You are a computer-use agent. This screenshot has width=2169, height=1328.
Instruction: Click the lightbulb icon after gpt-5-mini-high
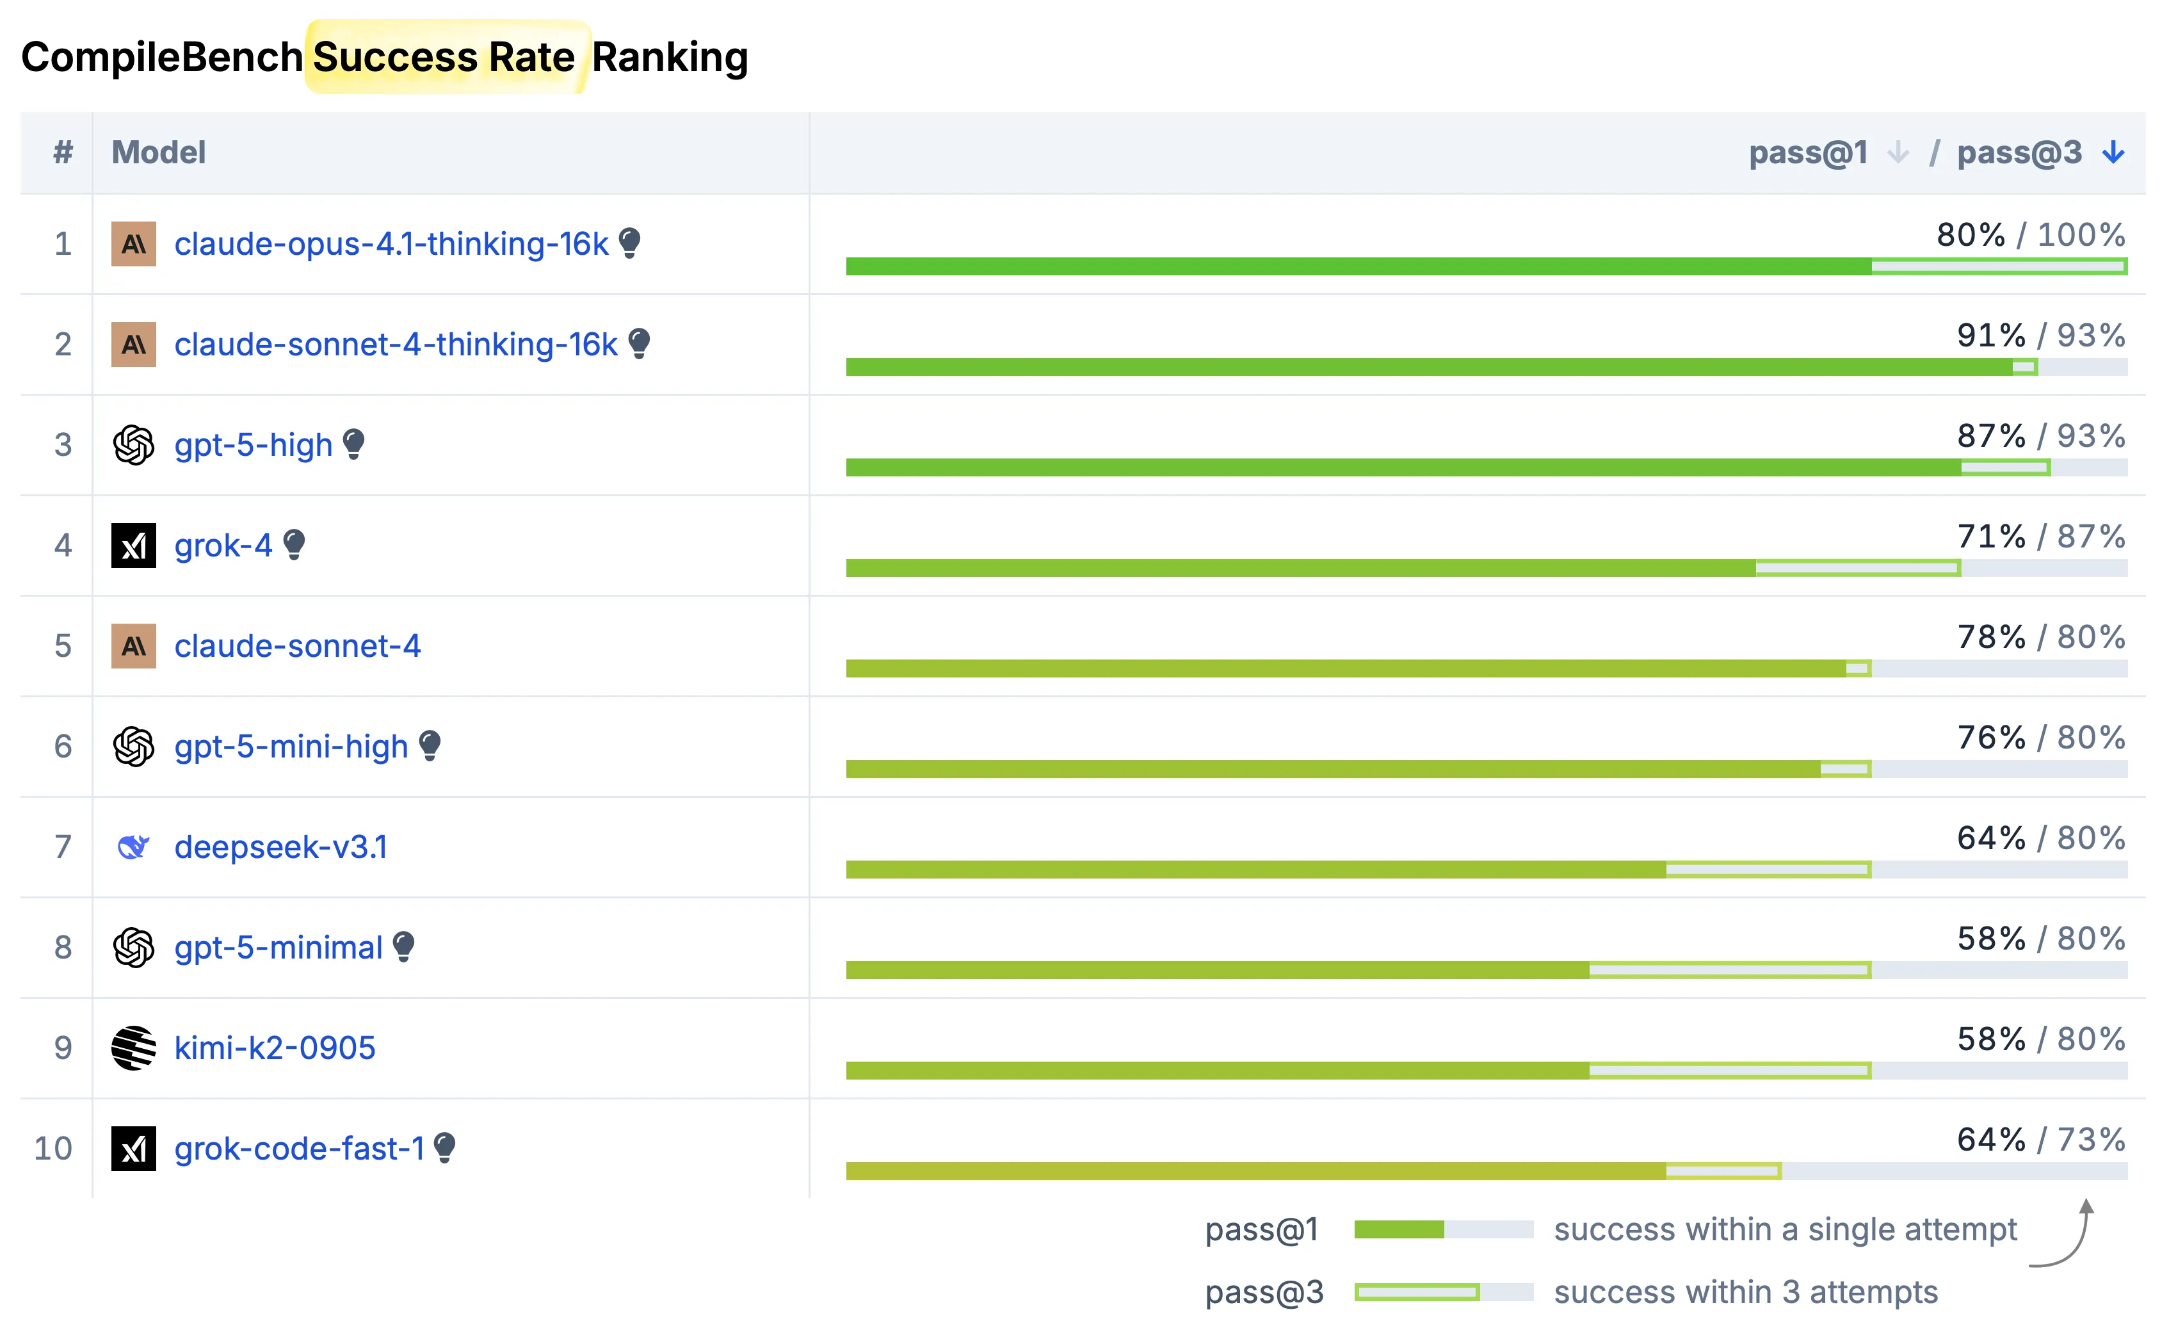pyautogui.click(x=430, y=745)
